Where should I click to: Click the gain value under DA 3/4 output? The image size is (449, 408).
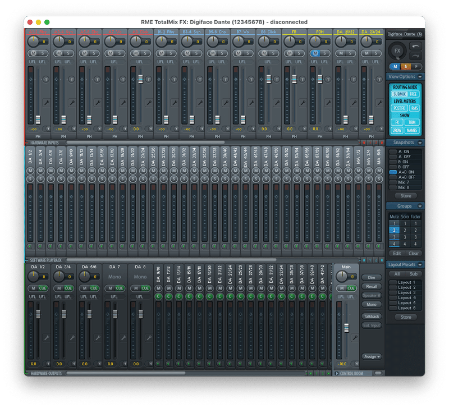point(59,364)
